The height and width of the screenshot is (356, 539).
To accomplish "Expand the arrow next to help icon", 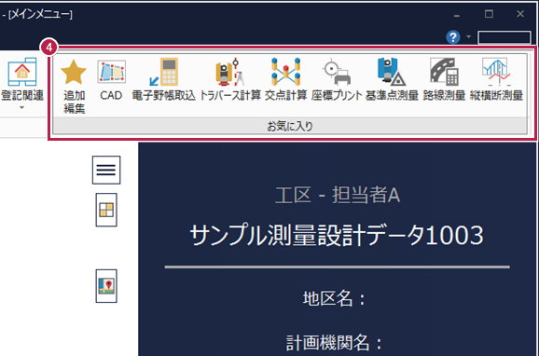I will pos(468,36).
